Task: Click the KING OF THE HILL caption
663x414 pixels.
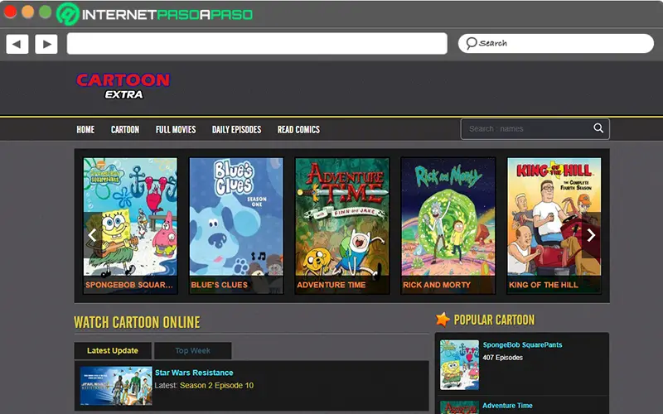Action: click(544, 285)
